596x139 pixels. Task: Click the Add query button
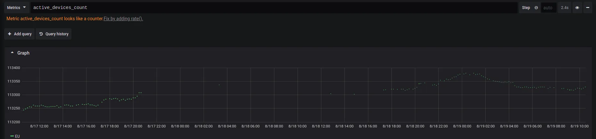(20, 34)
